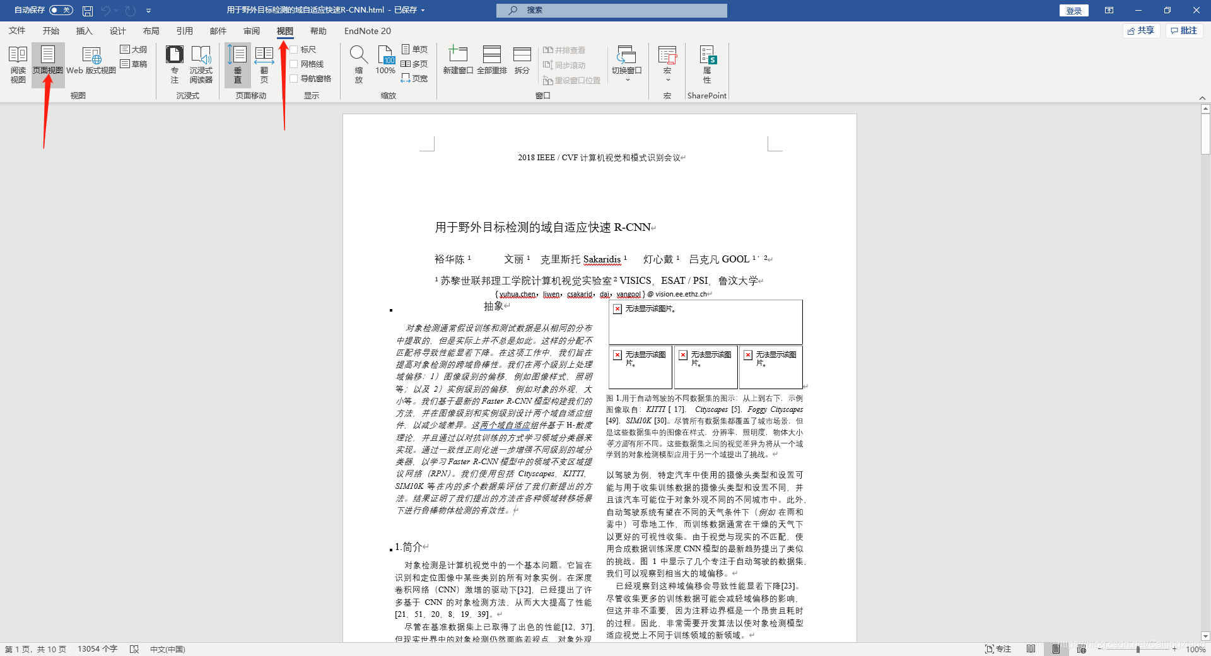Open the EndNote 20 tab
The width and height of the screenshot is (1211, 656).
(x=367, y=31)
